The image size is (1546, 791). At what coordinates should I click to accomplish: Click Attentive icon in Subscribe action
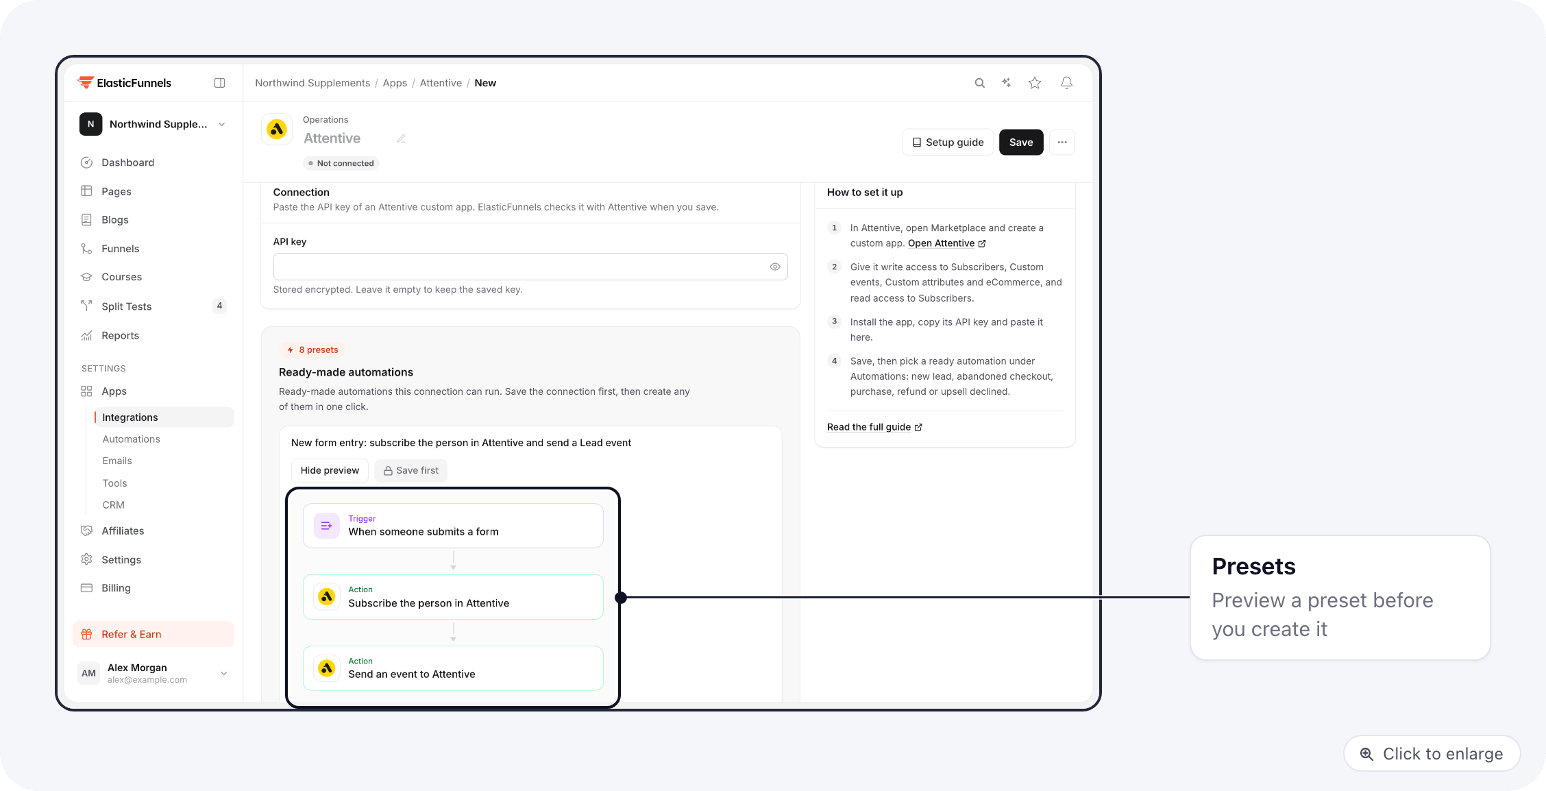click(x=327, y=597)
